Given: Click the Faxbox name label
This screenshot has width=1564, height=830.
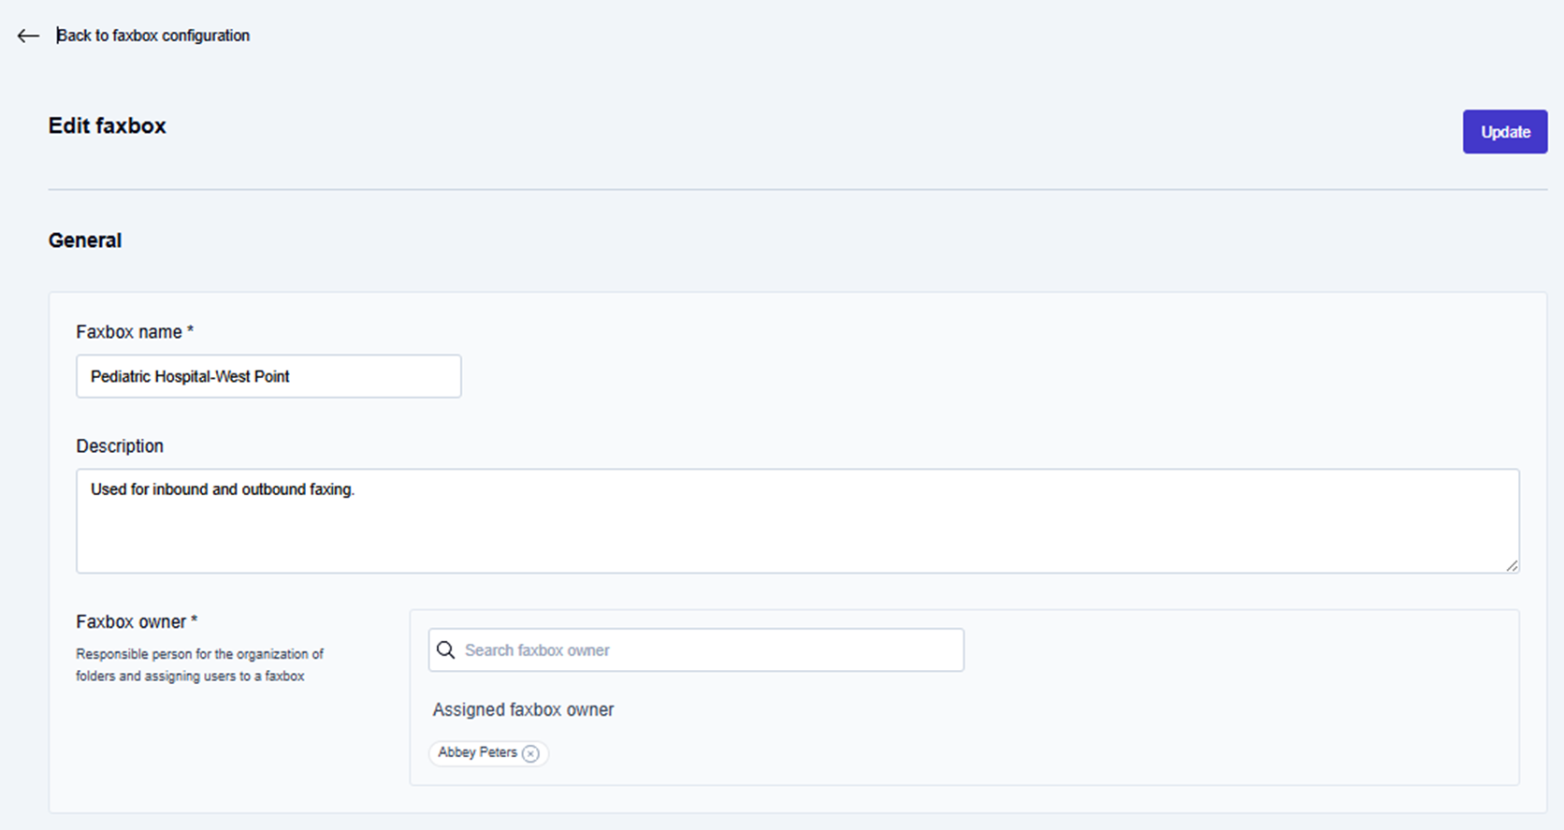Looking at the screenshot, I should tap(129, 332).
